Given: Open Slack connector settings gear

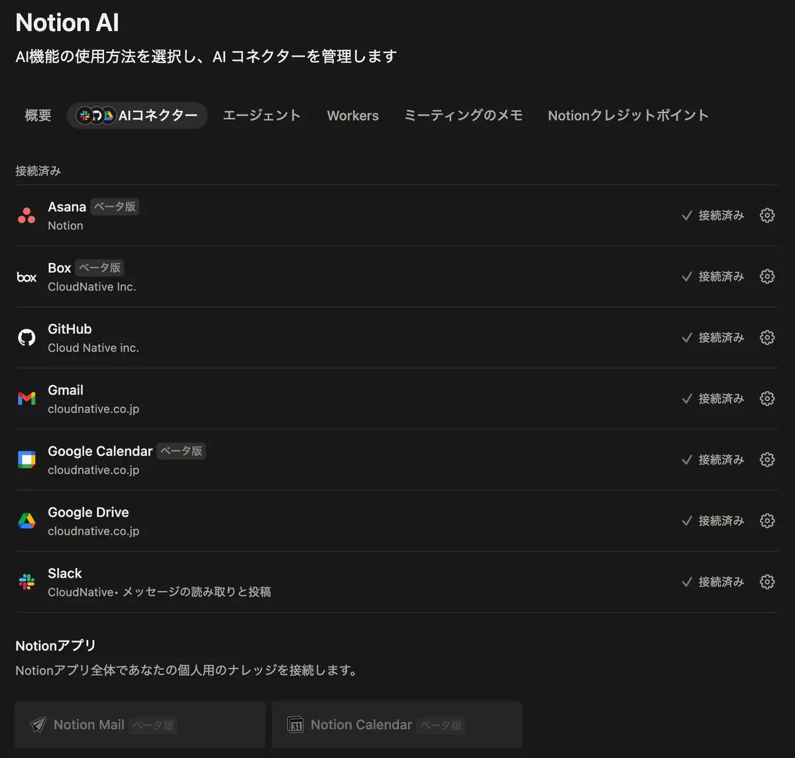Looking at the screenshot, I should click(767, 582).
